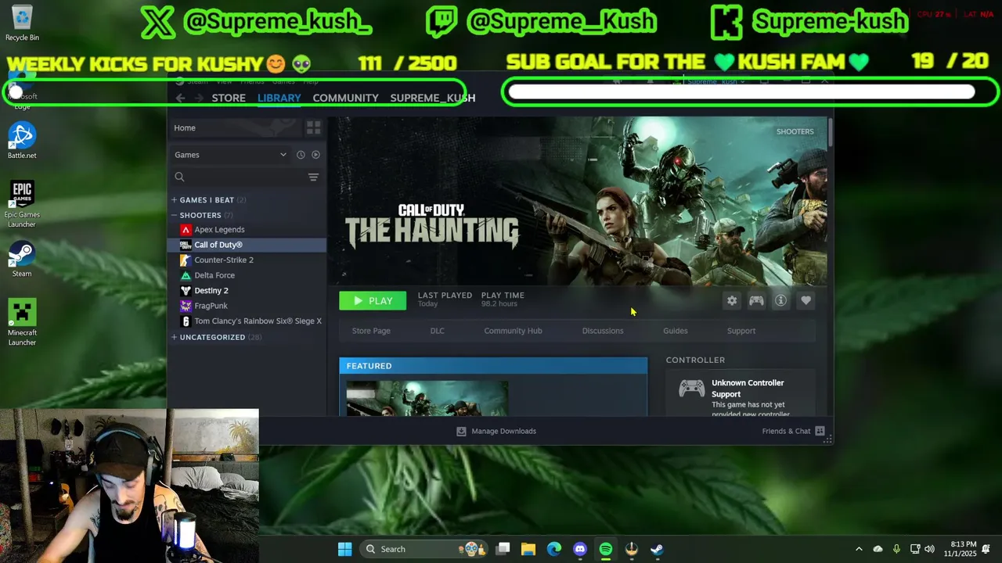Screen dimensions: 1002x563
Task: Open Friends & Chat text button
Action: (786, 431)
